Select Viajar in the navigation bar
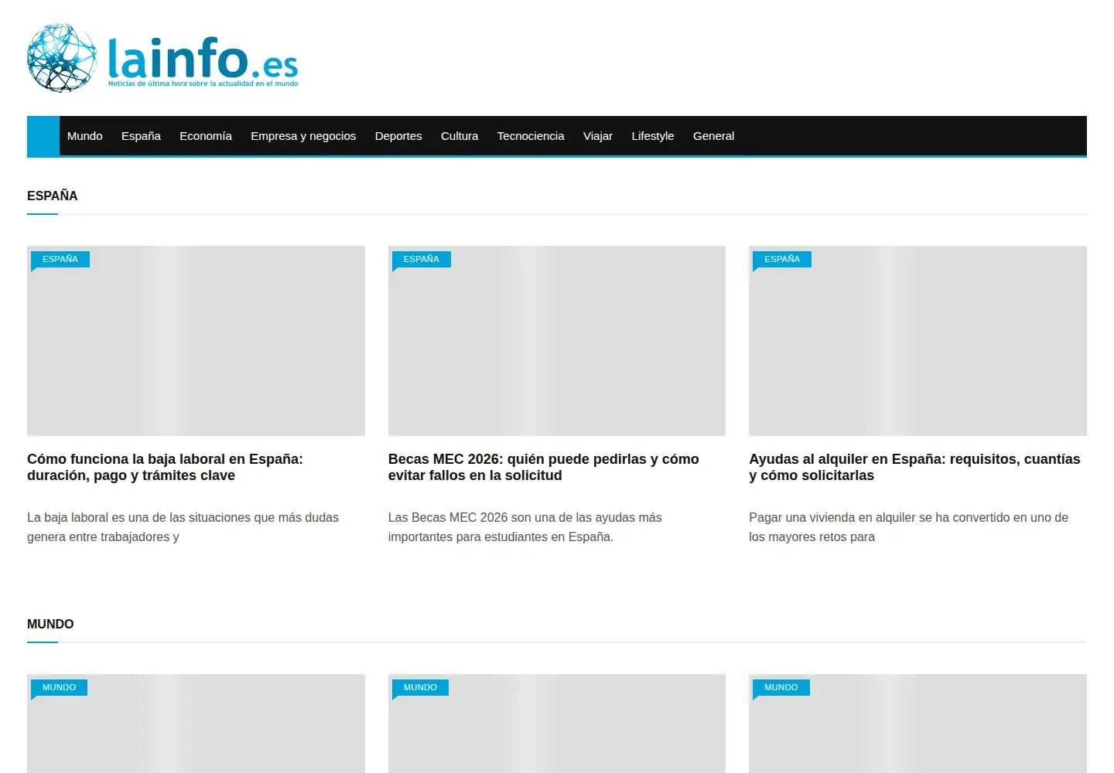This screenshot has height=773, width=1114. (598, 136)
